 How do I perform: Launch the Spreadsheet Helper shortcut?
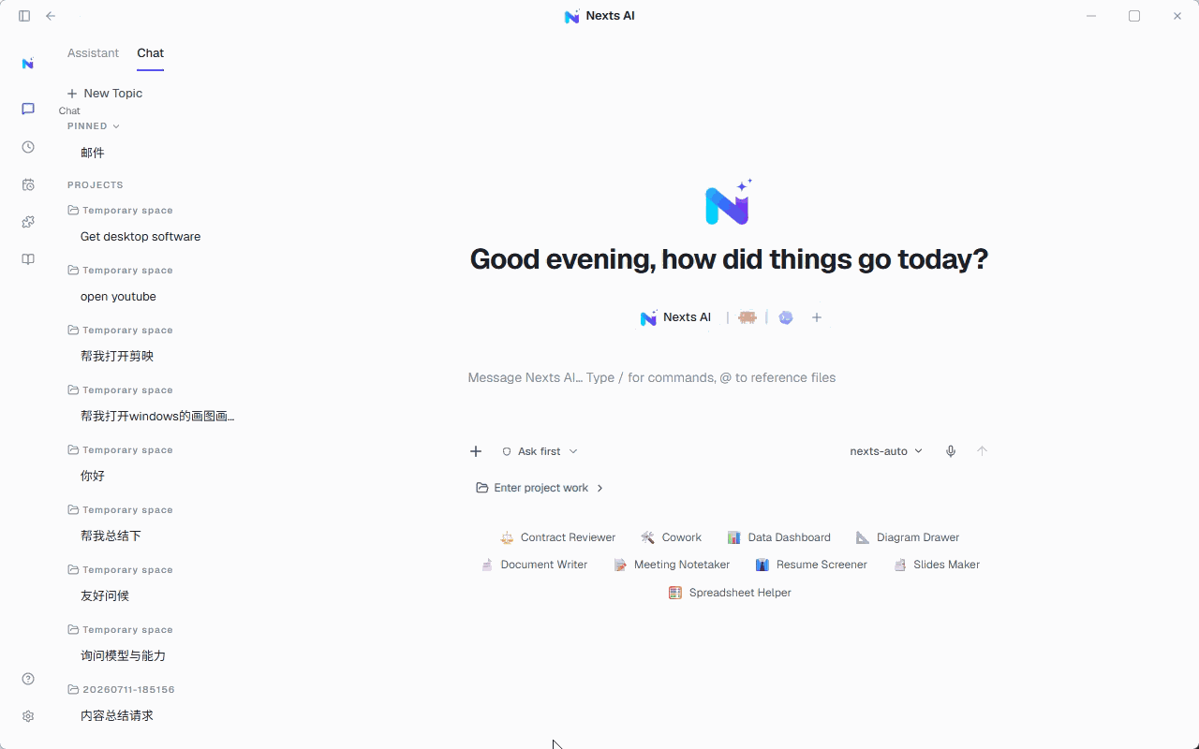[x=730, y=593]
